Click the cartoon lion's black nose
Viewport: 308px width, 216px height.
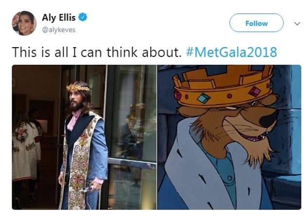pyautogui.click(x=268, y=118)
